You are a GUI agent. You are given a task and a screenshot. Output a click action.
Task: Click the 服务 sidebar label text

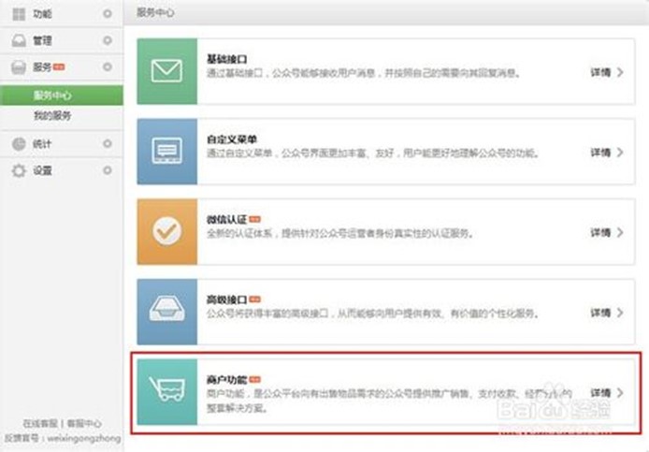(42, 67)
